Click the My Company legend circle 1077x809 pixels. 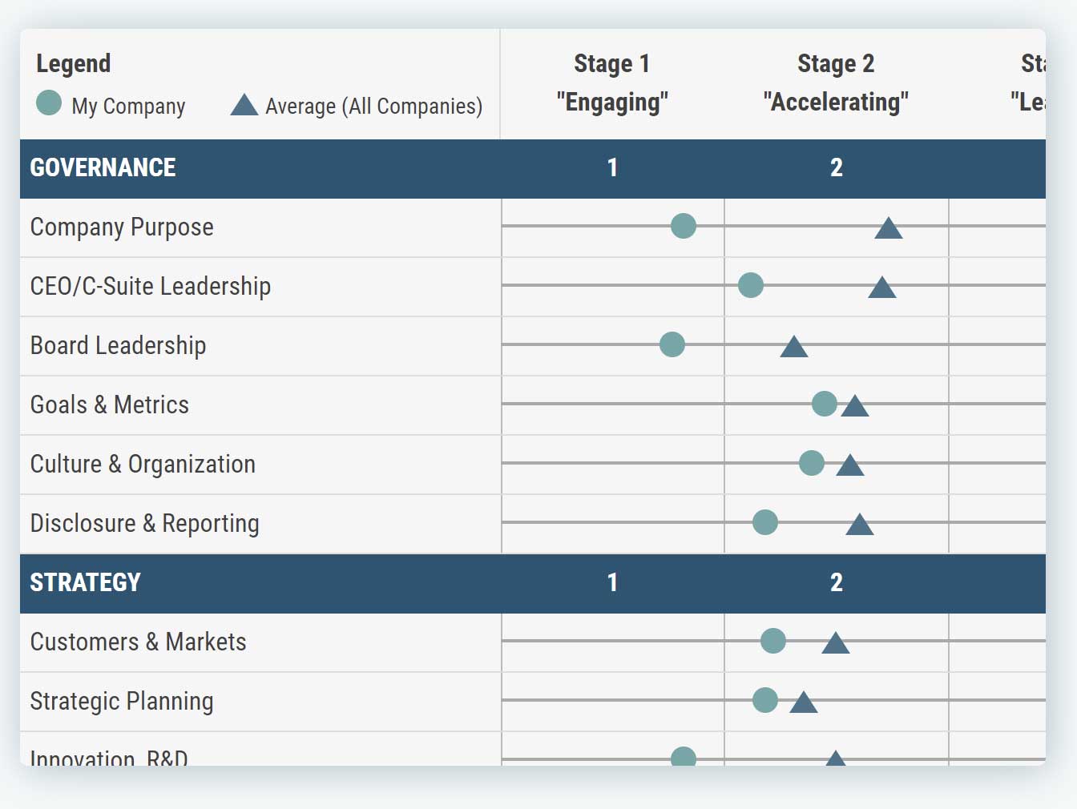[49, 103]
